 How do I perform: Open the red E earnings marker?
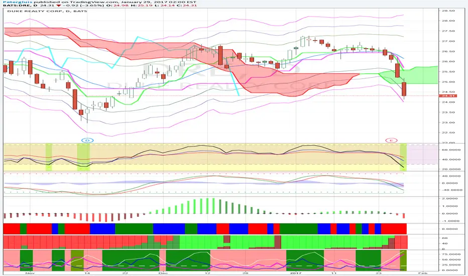391,140
